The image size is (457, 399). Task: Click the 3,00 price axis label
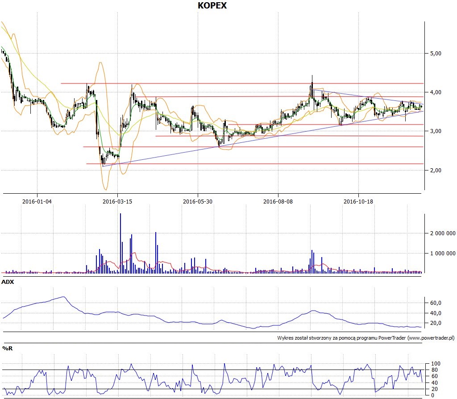[x=436, y=131]
